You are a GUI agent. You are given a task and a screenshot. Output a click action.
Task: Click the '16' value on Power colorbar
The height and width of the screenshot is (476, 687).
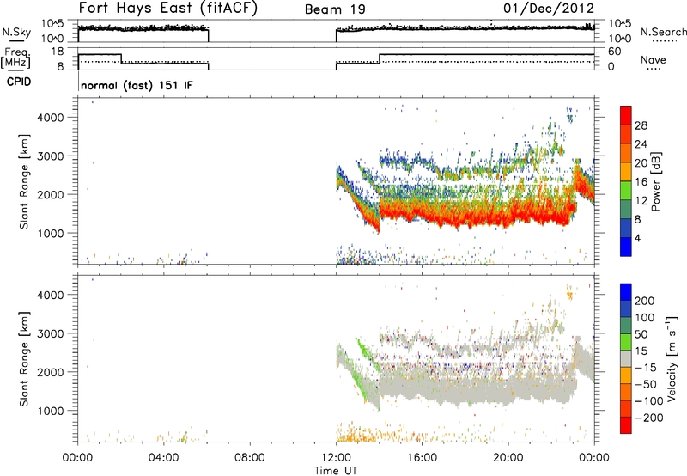pyautogui.click(x=641, y=181)
